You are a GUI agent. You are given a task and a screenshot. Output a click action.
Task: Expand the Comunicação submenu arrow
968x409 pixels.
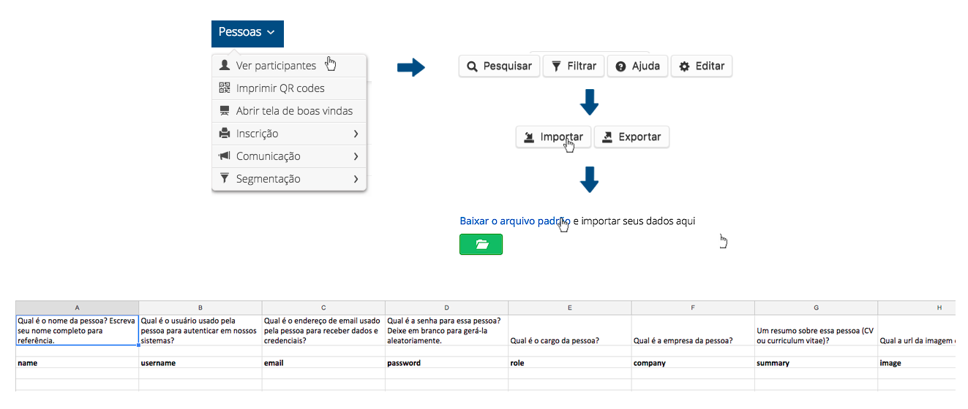click(356, 156)
